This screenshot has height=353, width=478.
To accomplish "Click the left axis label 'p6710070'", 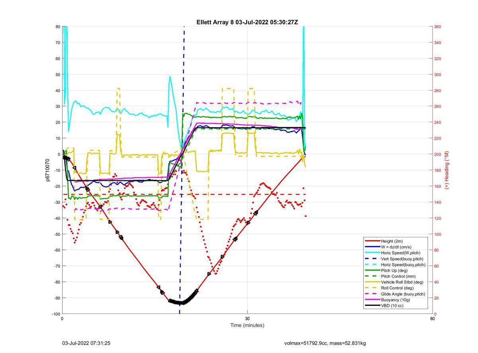I will pyautogui.click(x=47, y=170).
